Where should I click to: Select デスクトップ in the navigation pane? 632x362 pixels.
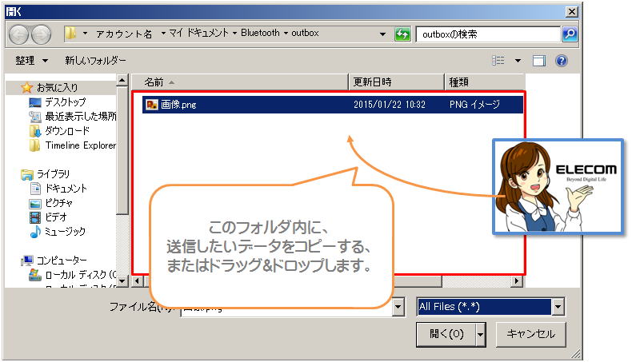[x=66, y=102]
